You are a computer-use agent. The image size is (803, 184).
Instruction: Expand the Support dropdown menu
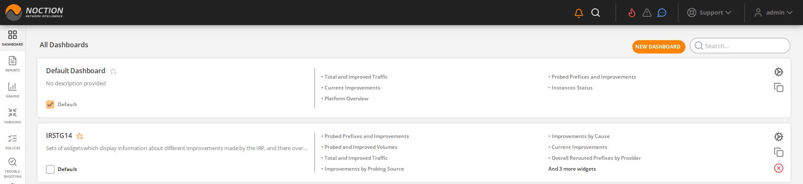(709, 13)
